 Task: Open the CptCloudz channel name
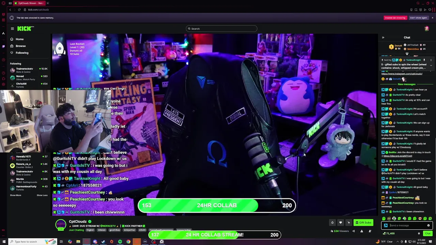pyautogui.click(x=78, y=222)
